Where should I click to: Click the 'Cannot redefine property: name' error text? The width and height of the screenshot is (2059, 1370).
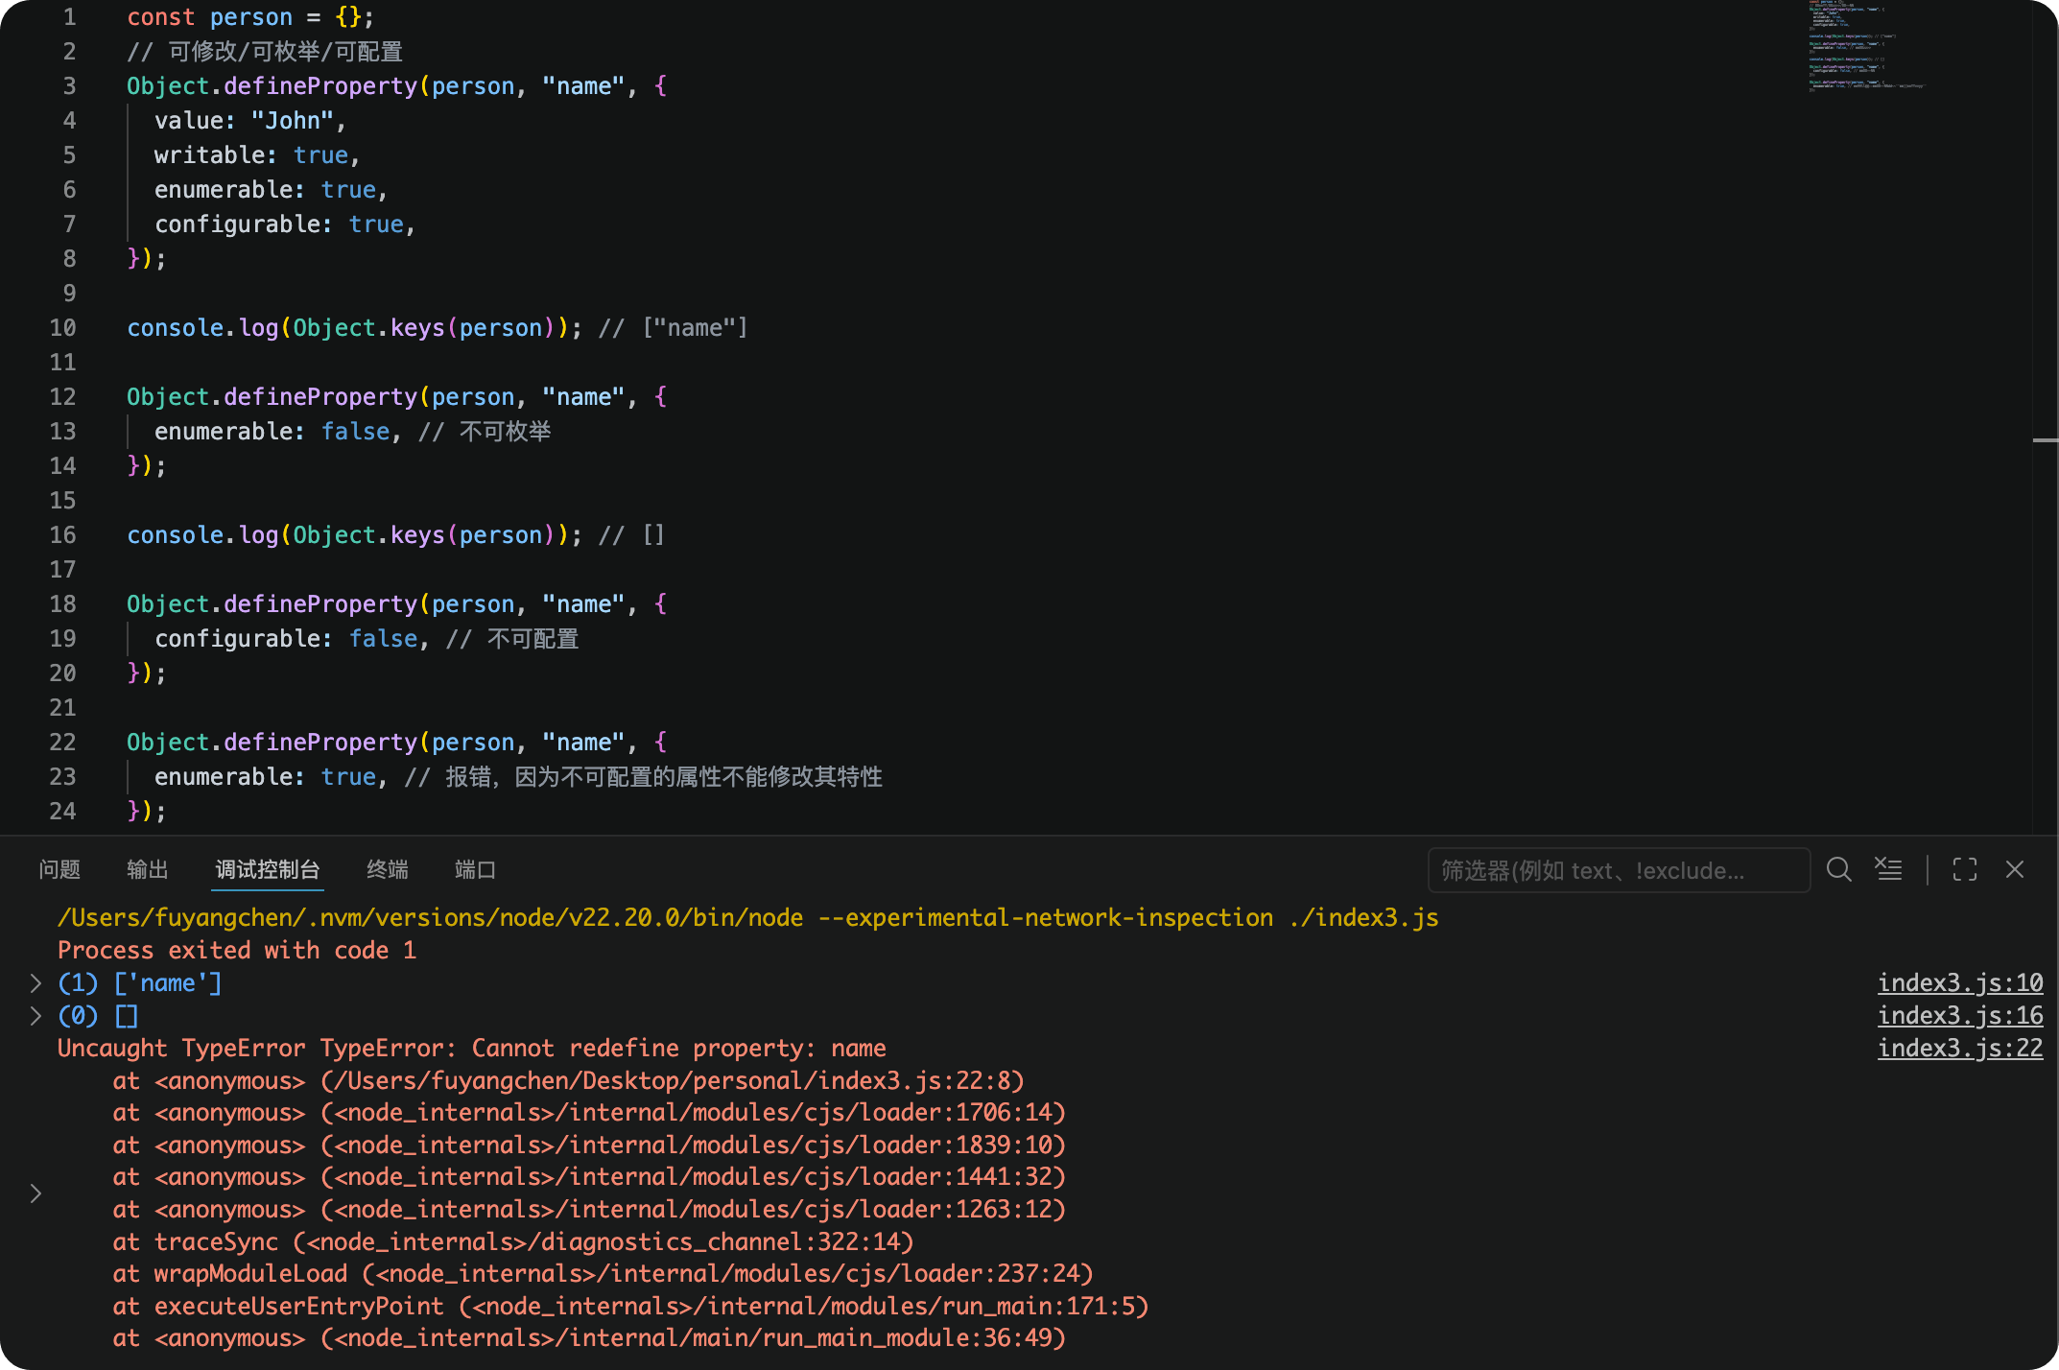pos(678,1049)
